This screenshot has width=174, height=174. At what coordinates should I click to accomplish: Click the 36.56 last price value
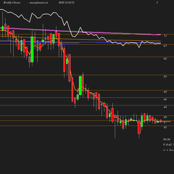click(167, 139)
